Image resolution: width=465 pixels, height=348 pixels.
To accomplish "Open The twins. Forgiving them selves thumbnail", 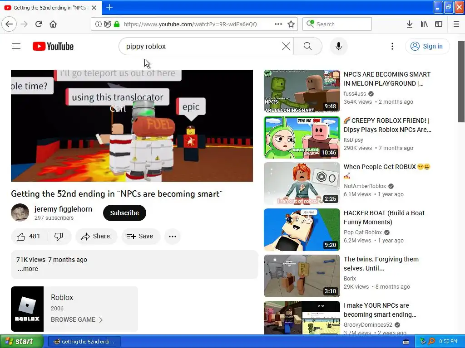I will [302, 276].
